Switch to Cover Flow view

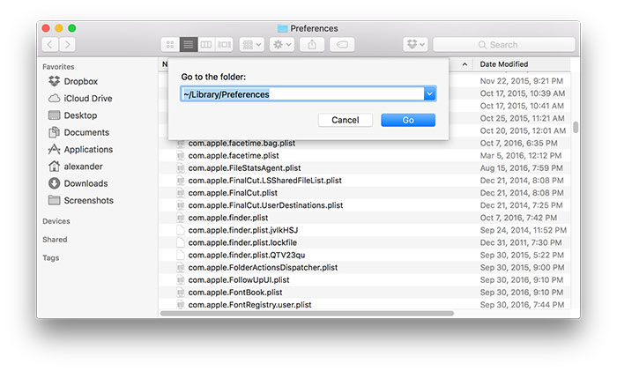pyautogui.click(x=224, y=44)
